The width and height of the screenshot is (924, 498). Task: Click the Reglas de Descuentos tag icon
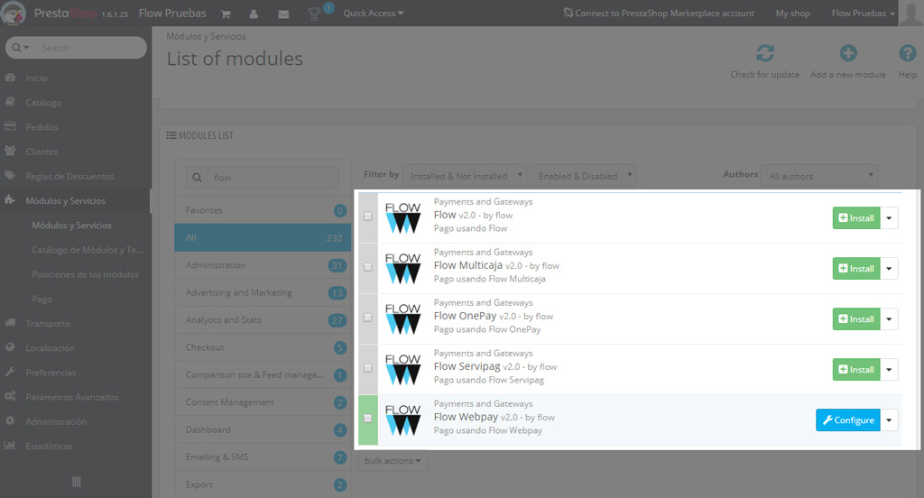pyautogui.click(x=10, y=176)
